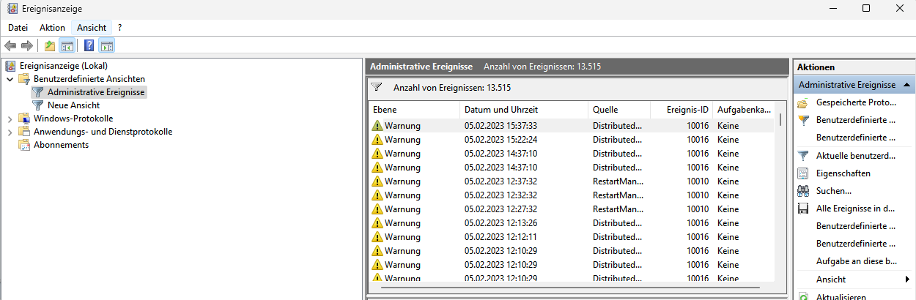Image resolution: width=916 pixels, height=300 pixels.
Task: Click Distributed... source in the 15:22:24 row
Action: click(x=617, y=140)
